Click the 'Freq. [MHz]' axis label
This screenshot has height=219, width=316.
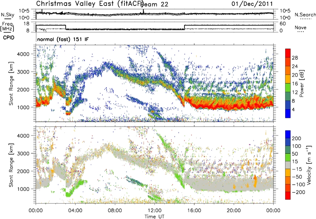[7, 26]
